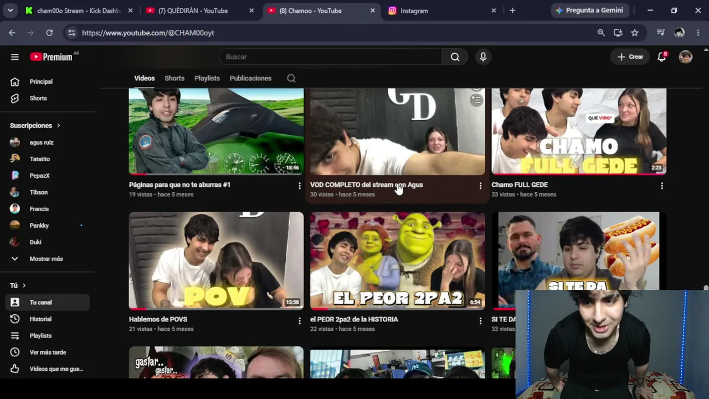Open the Chrome profile avatar
The image size is (709, 399).
(680, 33)
